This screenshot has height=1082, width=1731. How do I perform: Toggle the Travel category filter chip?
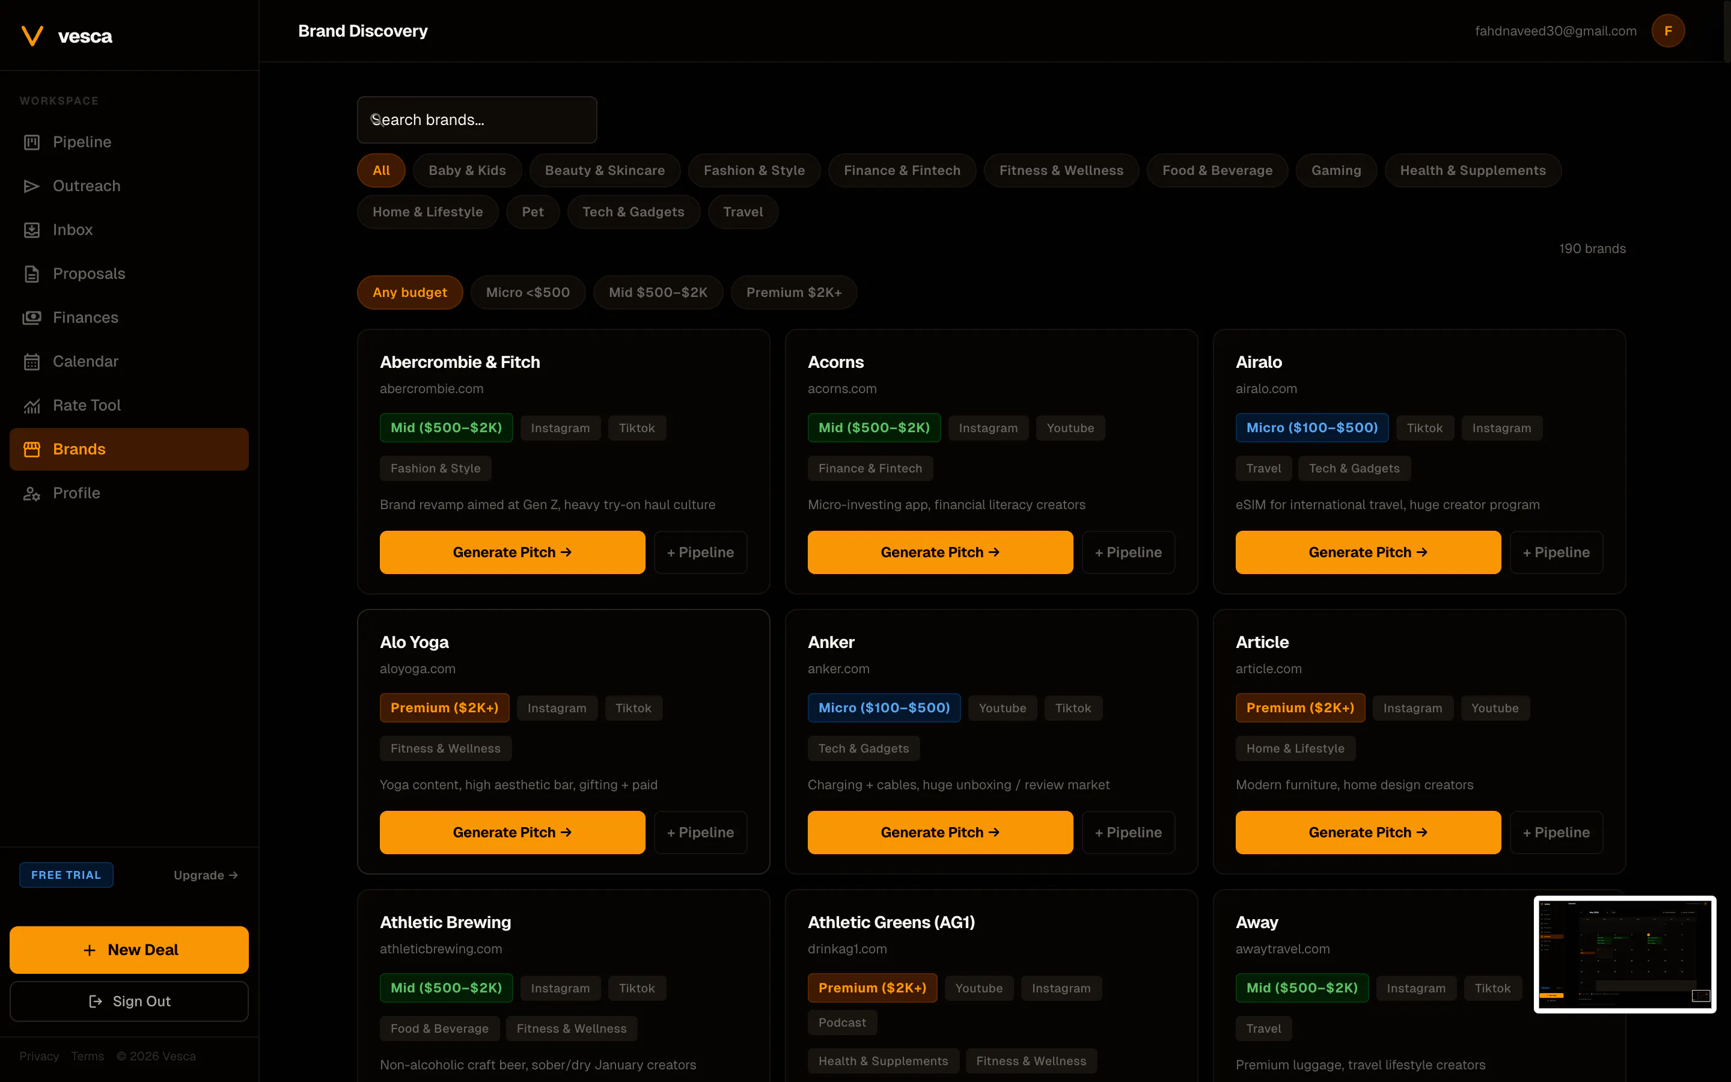tap(743, 212)
